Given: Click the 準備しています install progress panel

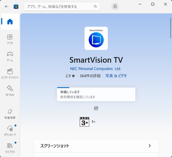Looking at the screenshot, I should 96,94.
